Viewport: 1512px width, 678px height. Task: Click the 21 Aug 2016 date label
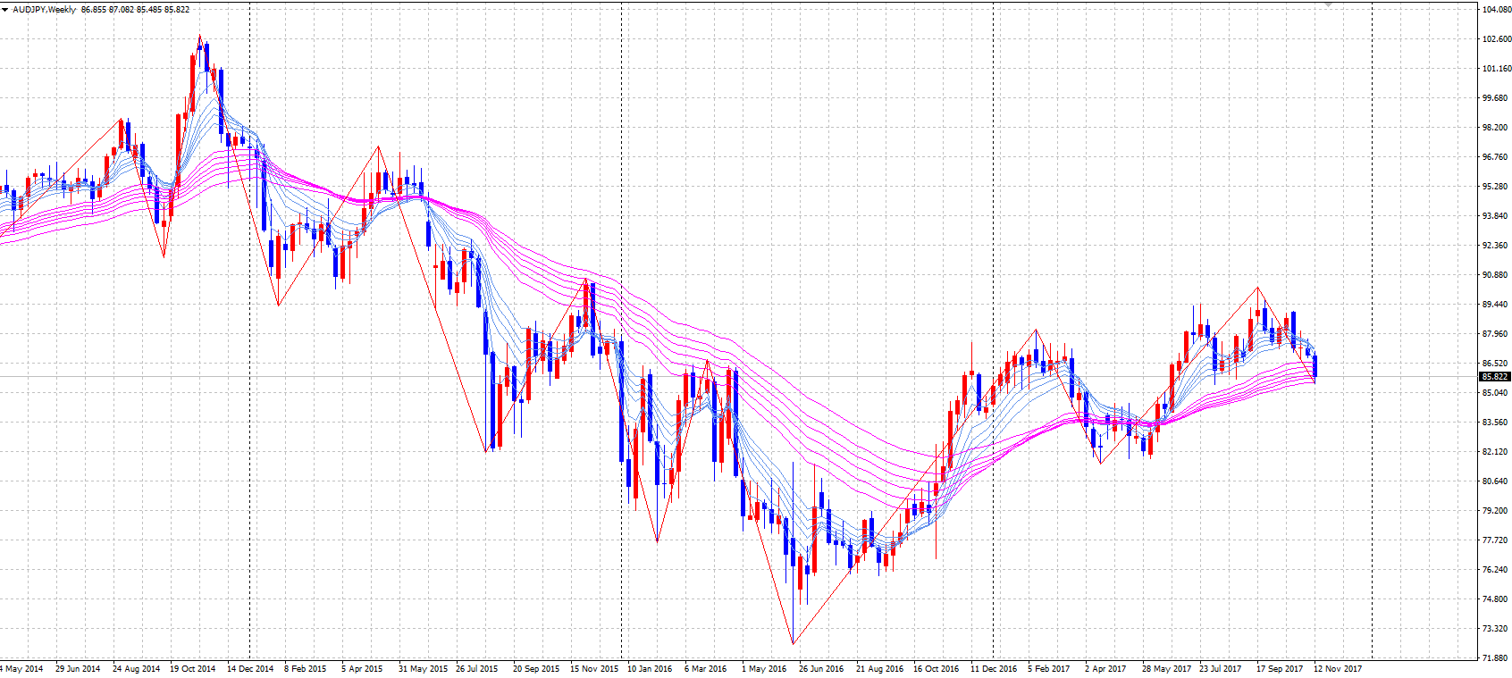point(879,669)
